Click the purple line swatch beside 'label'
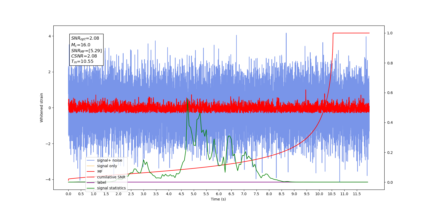Image resolution: width=427 pixels, height=213 pixels. 91,182
